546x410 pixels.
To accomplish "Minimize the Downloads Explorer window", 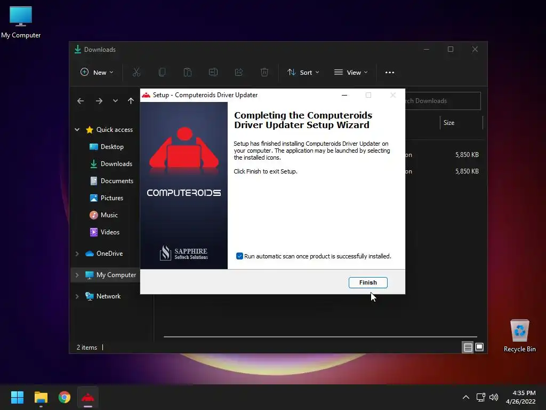I will tap(426, 49).
